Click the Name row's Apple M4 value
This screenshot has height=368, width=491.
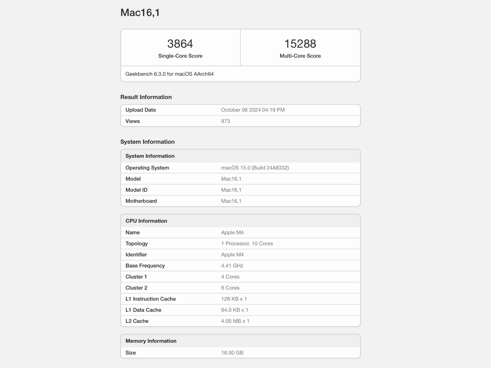[x=232, y=232]
